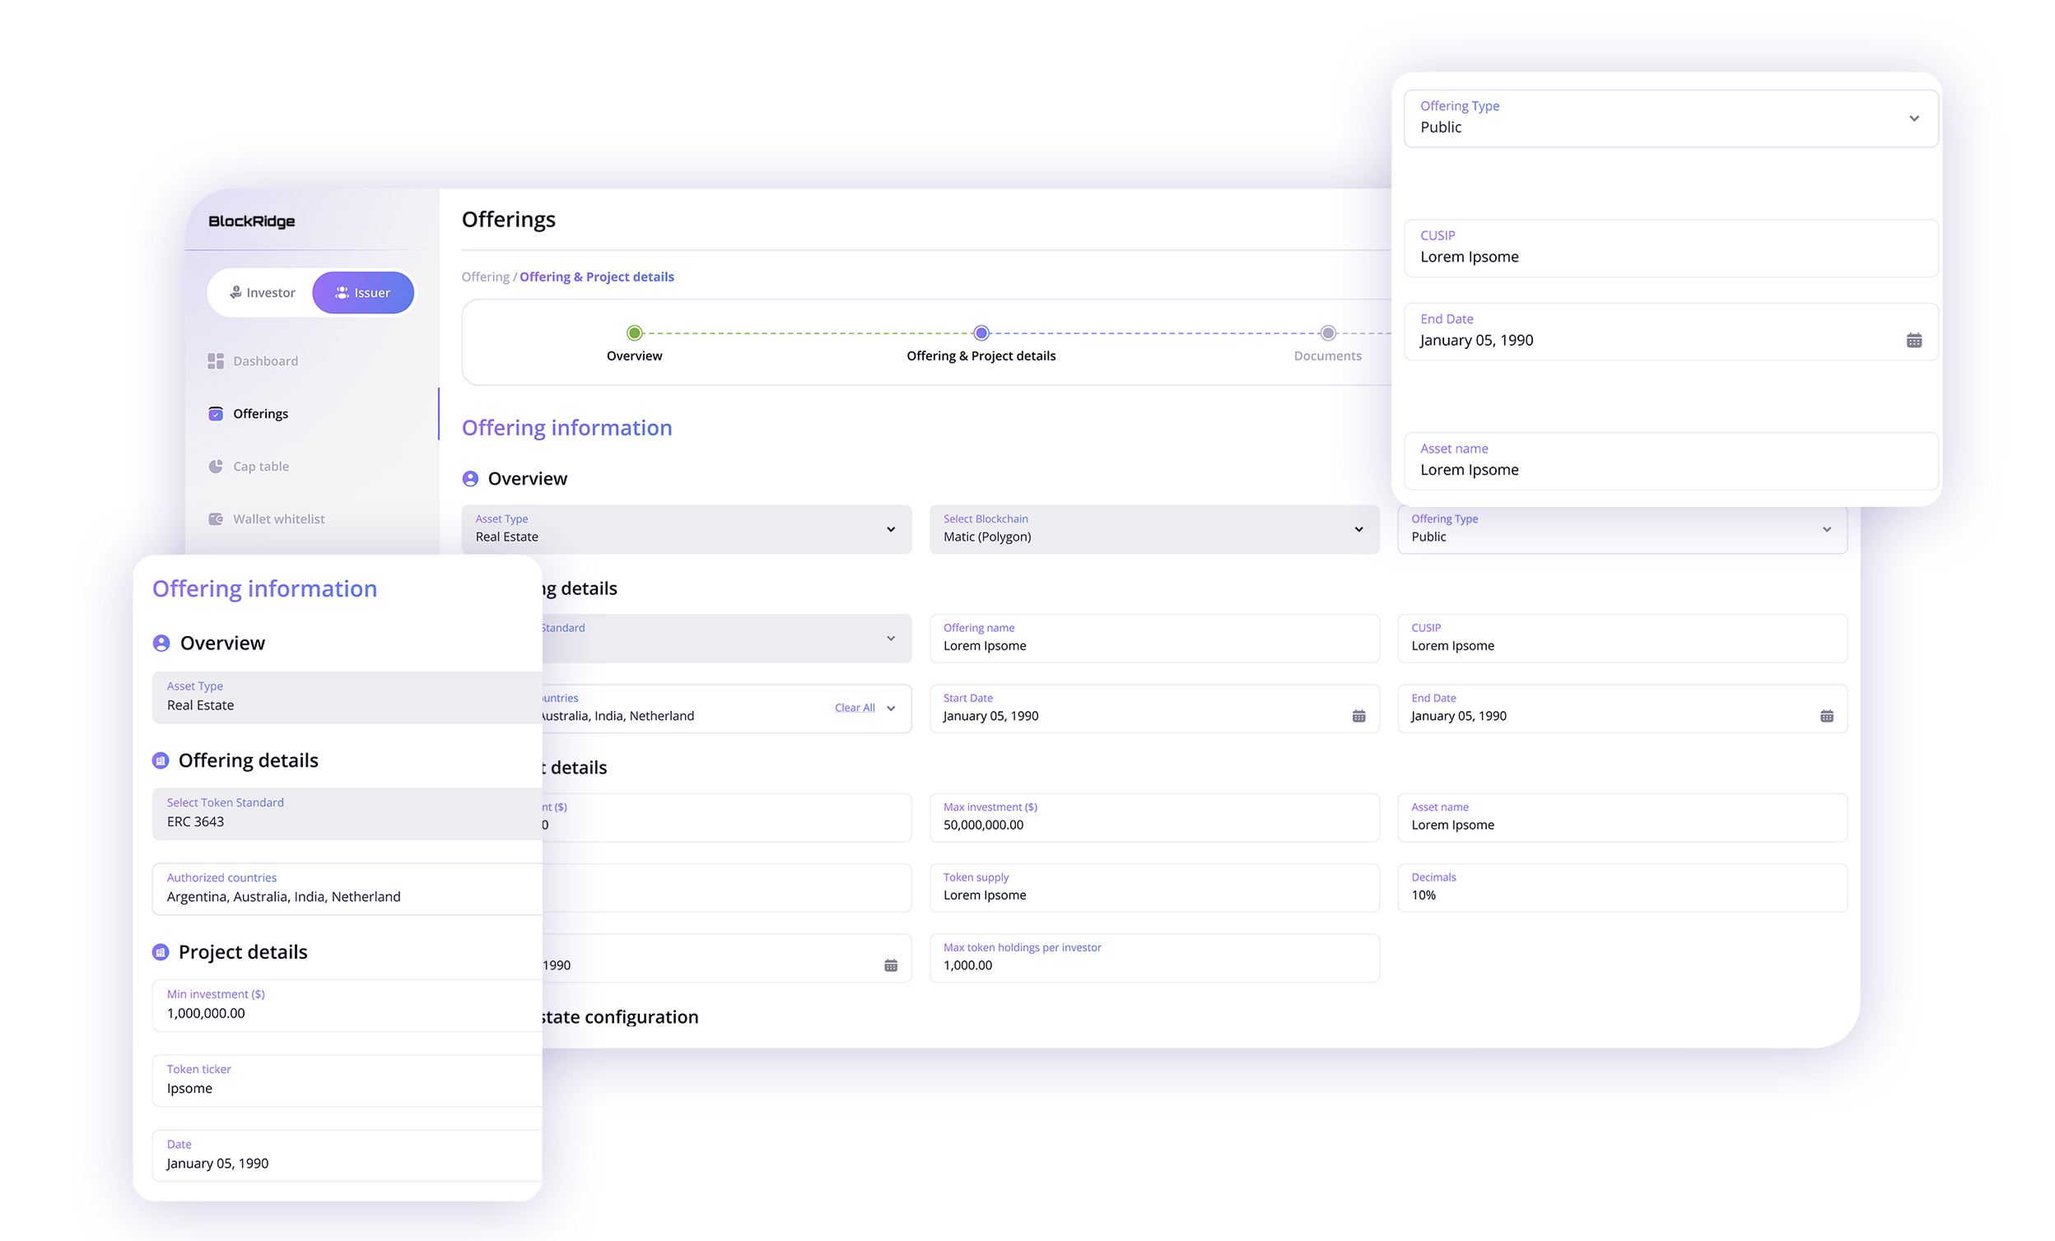This screenshot has width=2055, height=1241.
Task: Click the Wallet whitelist icon
Action: coord(215,518)
